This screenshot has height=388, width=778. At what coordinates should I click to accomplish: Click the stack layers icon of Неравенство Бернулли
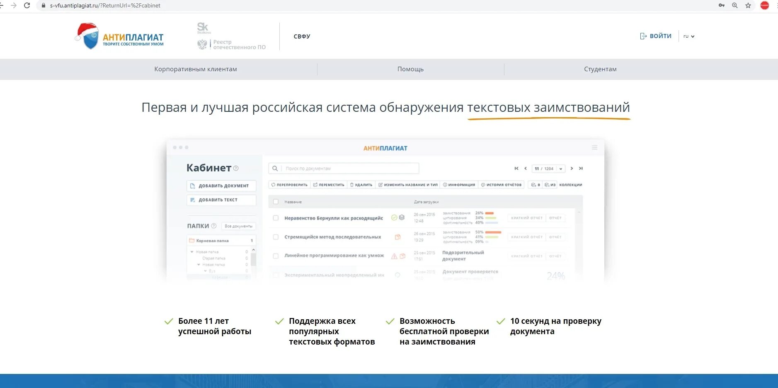pyautogui.click(x=402, y=217)
